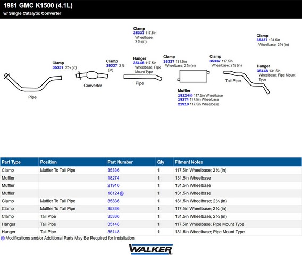Open 131.5in clamp 35337 link left of the muffler
302x255 pixels.
169,61
